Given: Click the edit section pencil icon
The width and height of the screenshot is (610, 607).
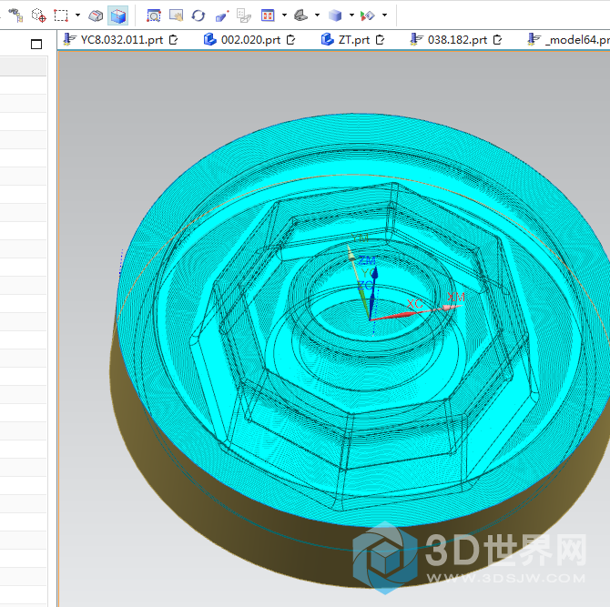Looking at the screenshot, I should click(222, 15).
